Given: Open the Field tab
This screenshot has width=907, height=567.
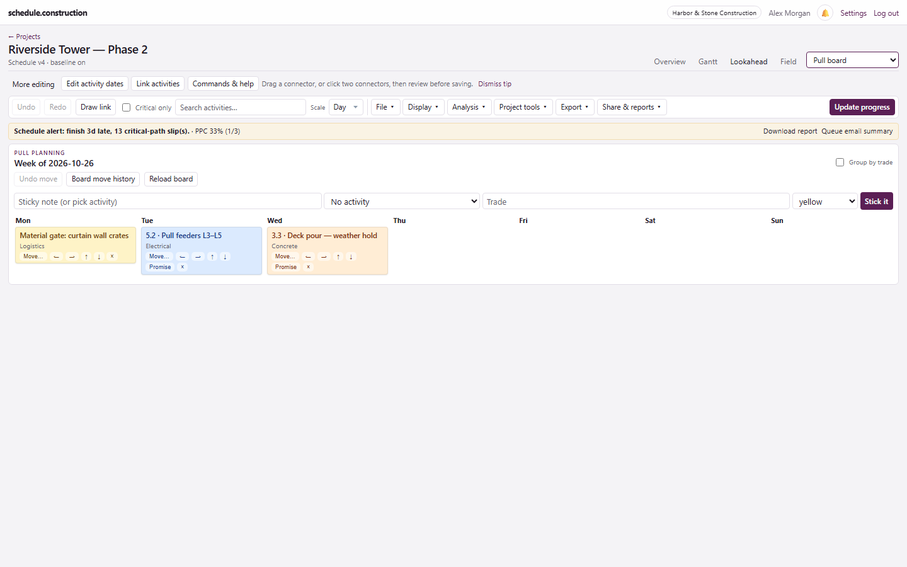Looking at the screenshot, I should click(x=789, y=62).
